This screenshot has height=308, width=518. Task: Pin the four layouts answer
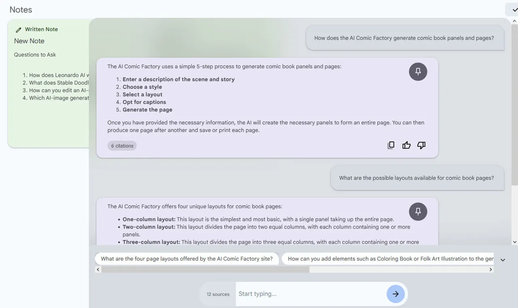pos(418,211)
